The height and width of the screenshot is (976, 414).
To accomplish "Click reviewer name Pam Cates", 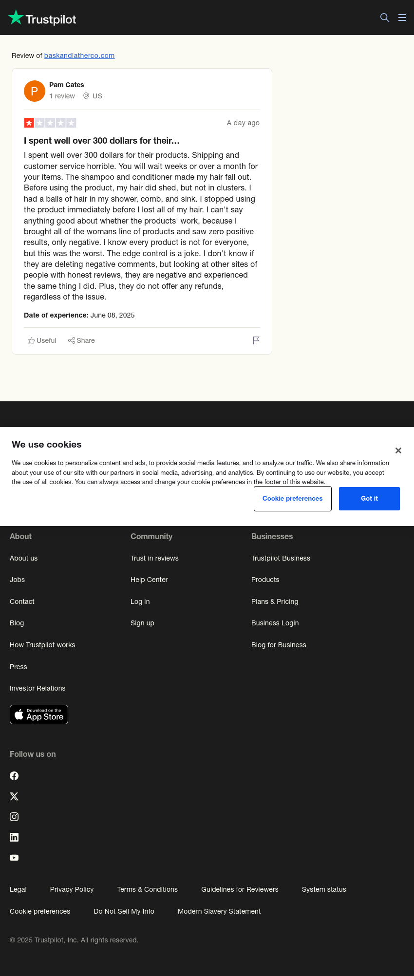I will point(67,85).
